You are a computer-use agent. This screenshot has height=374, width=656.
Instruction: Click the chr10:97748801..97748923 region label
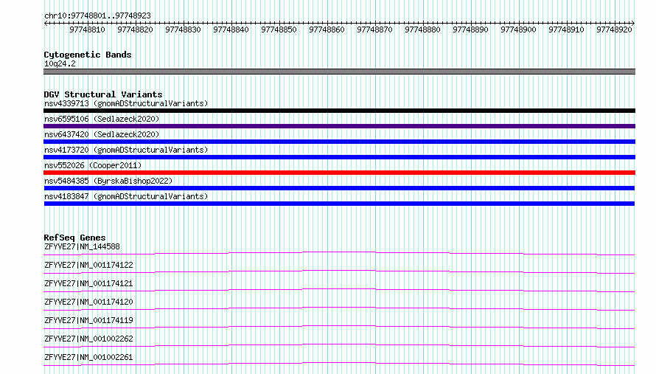click(97, 15)
